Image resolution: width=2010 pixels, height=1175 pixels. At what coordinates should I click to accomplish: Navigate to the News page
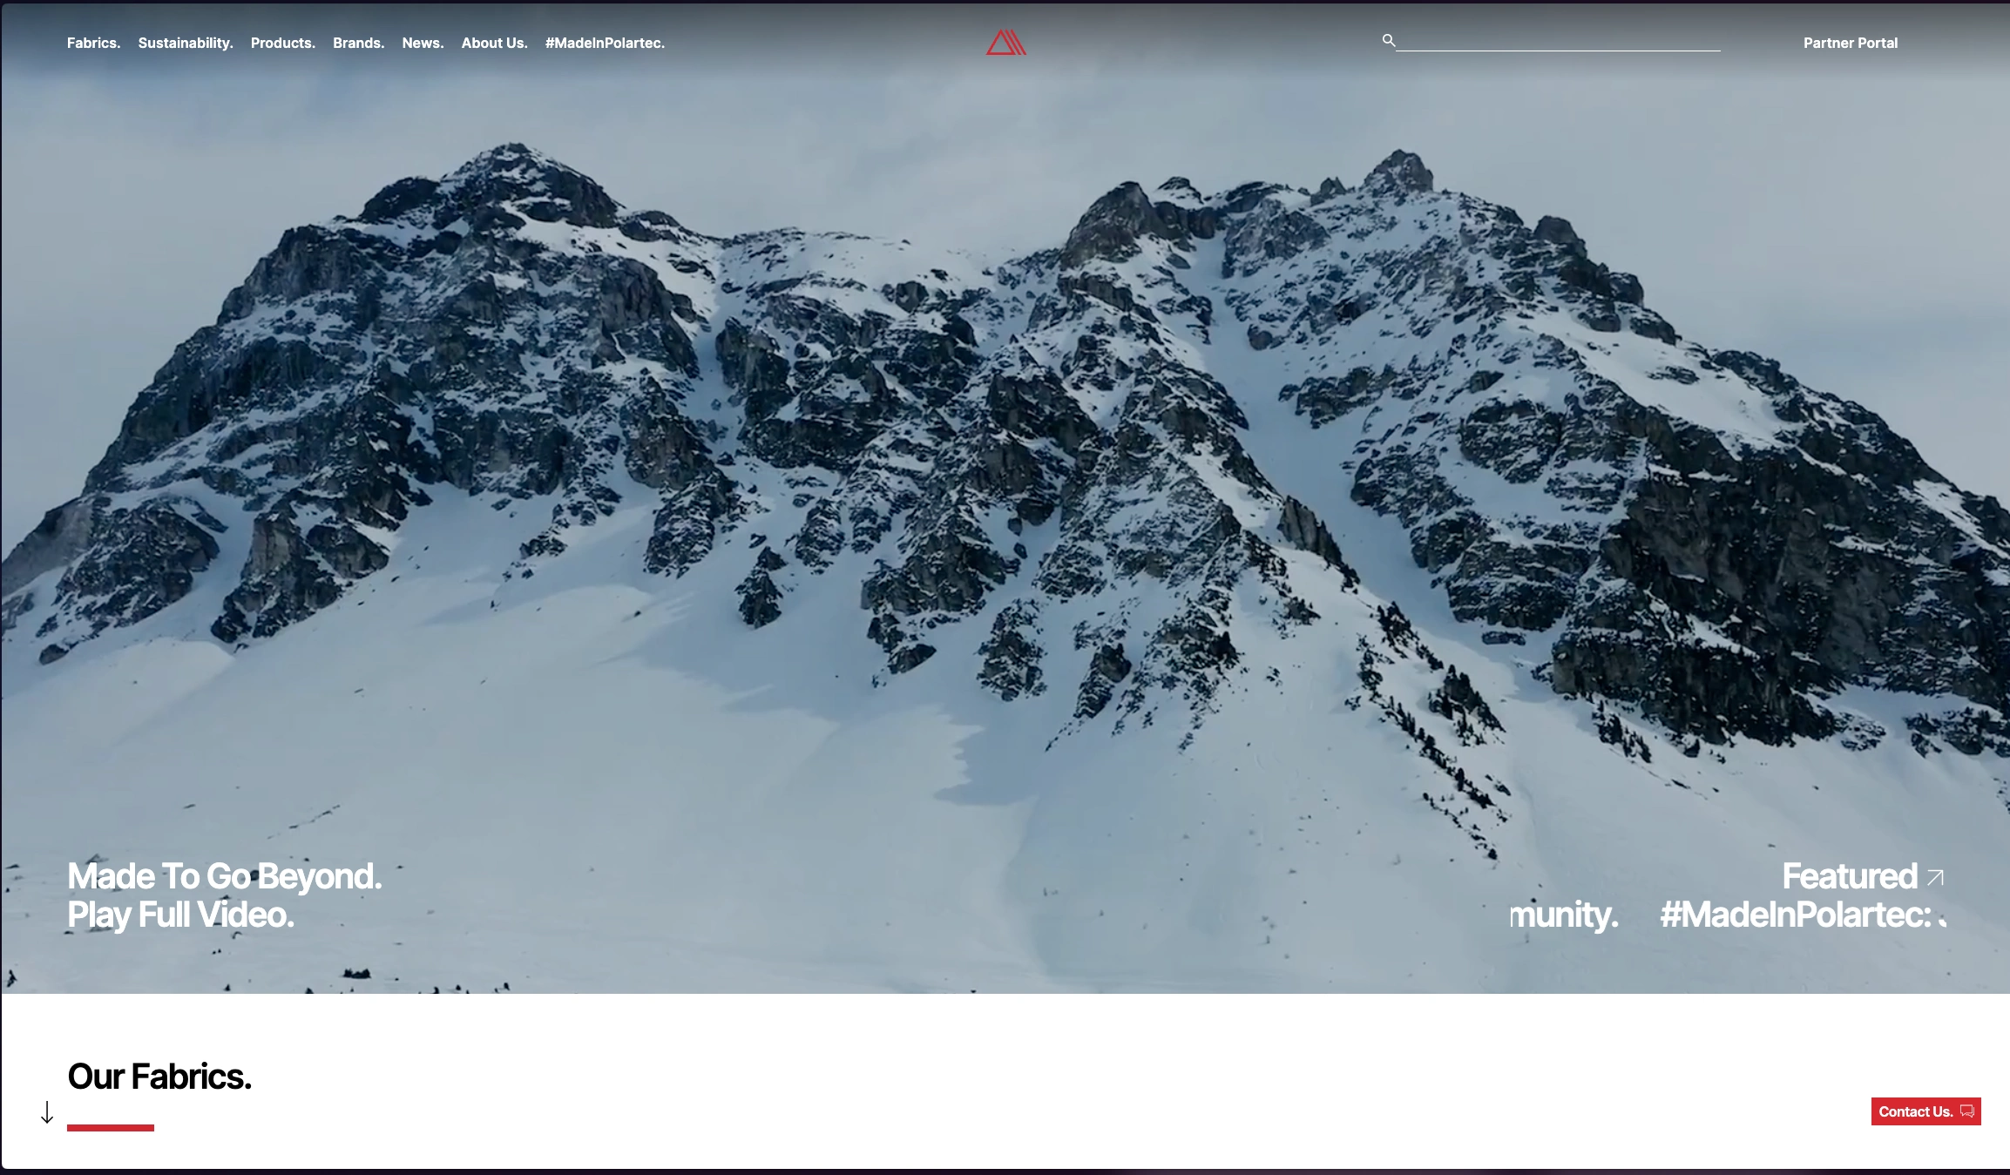423,43
